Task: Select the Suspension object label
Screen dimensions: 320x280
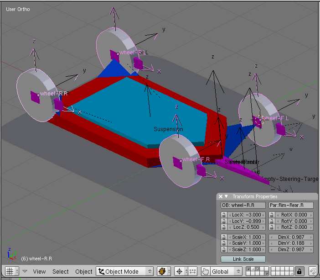Action: [x=168, y=129]
